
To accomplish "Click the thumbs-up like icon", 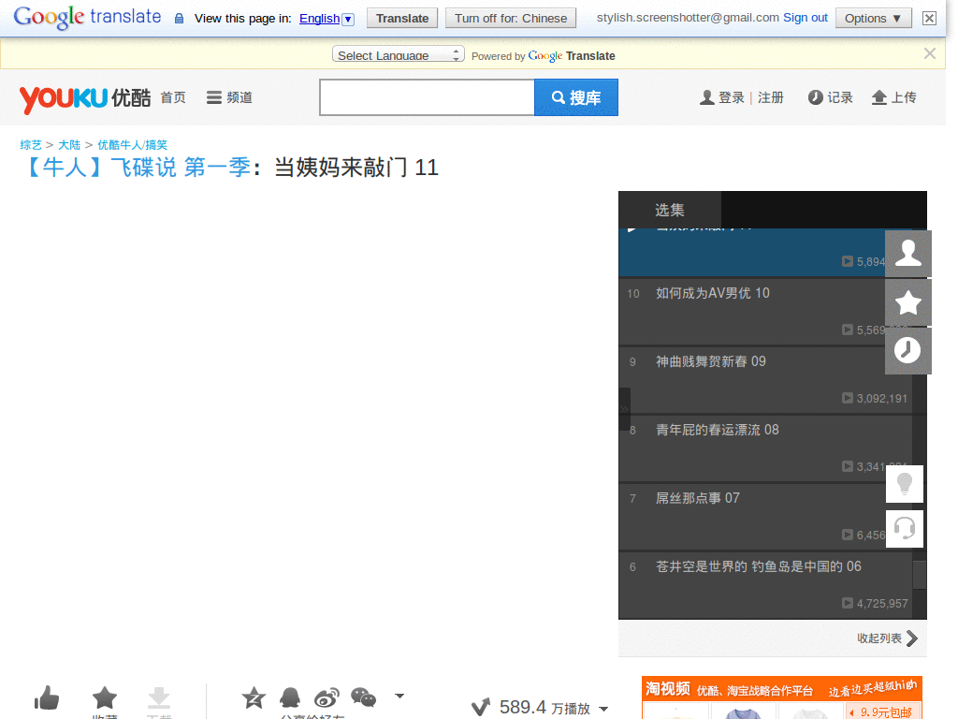I will coord(47,697).
